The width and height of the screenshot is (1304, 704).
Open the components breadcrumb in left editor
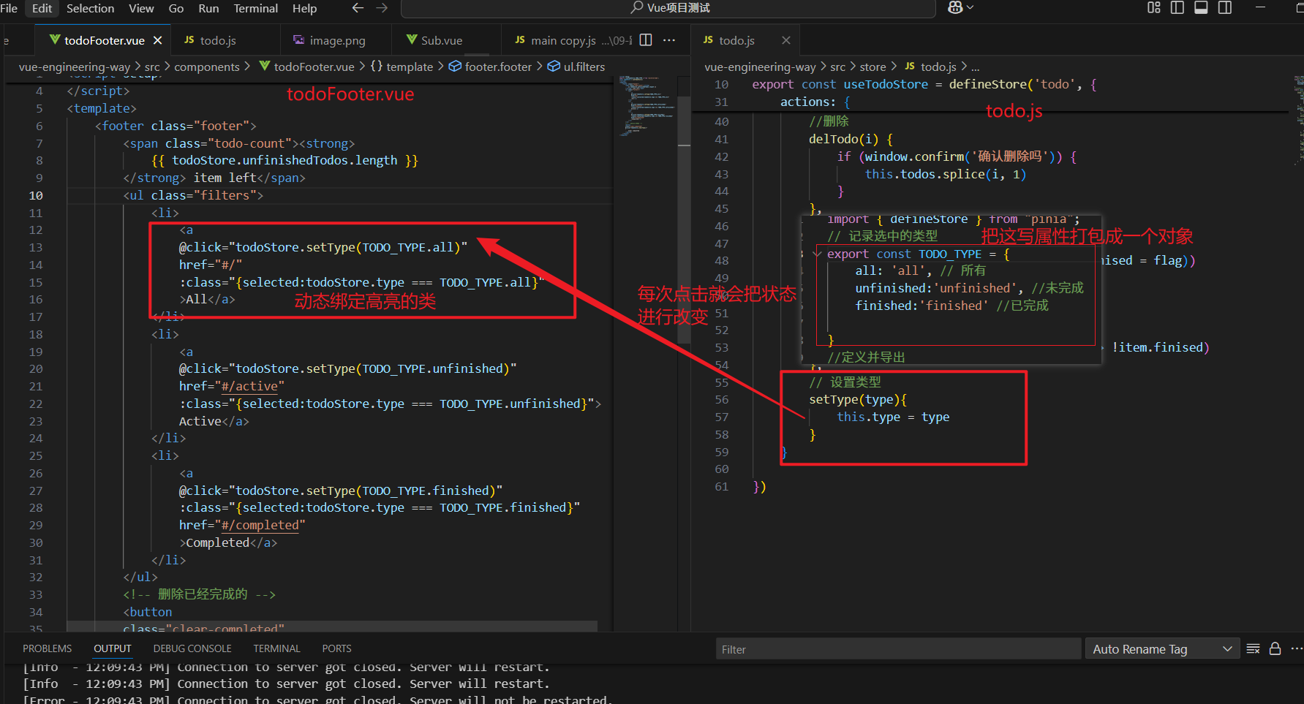coord(207,67)
